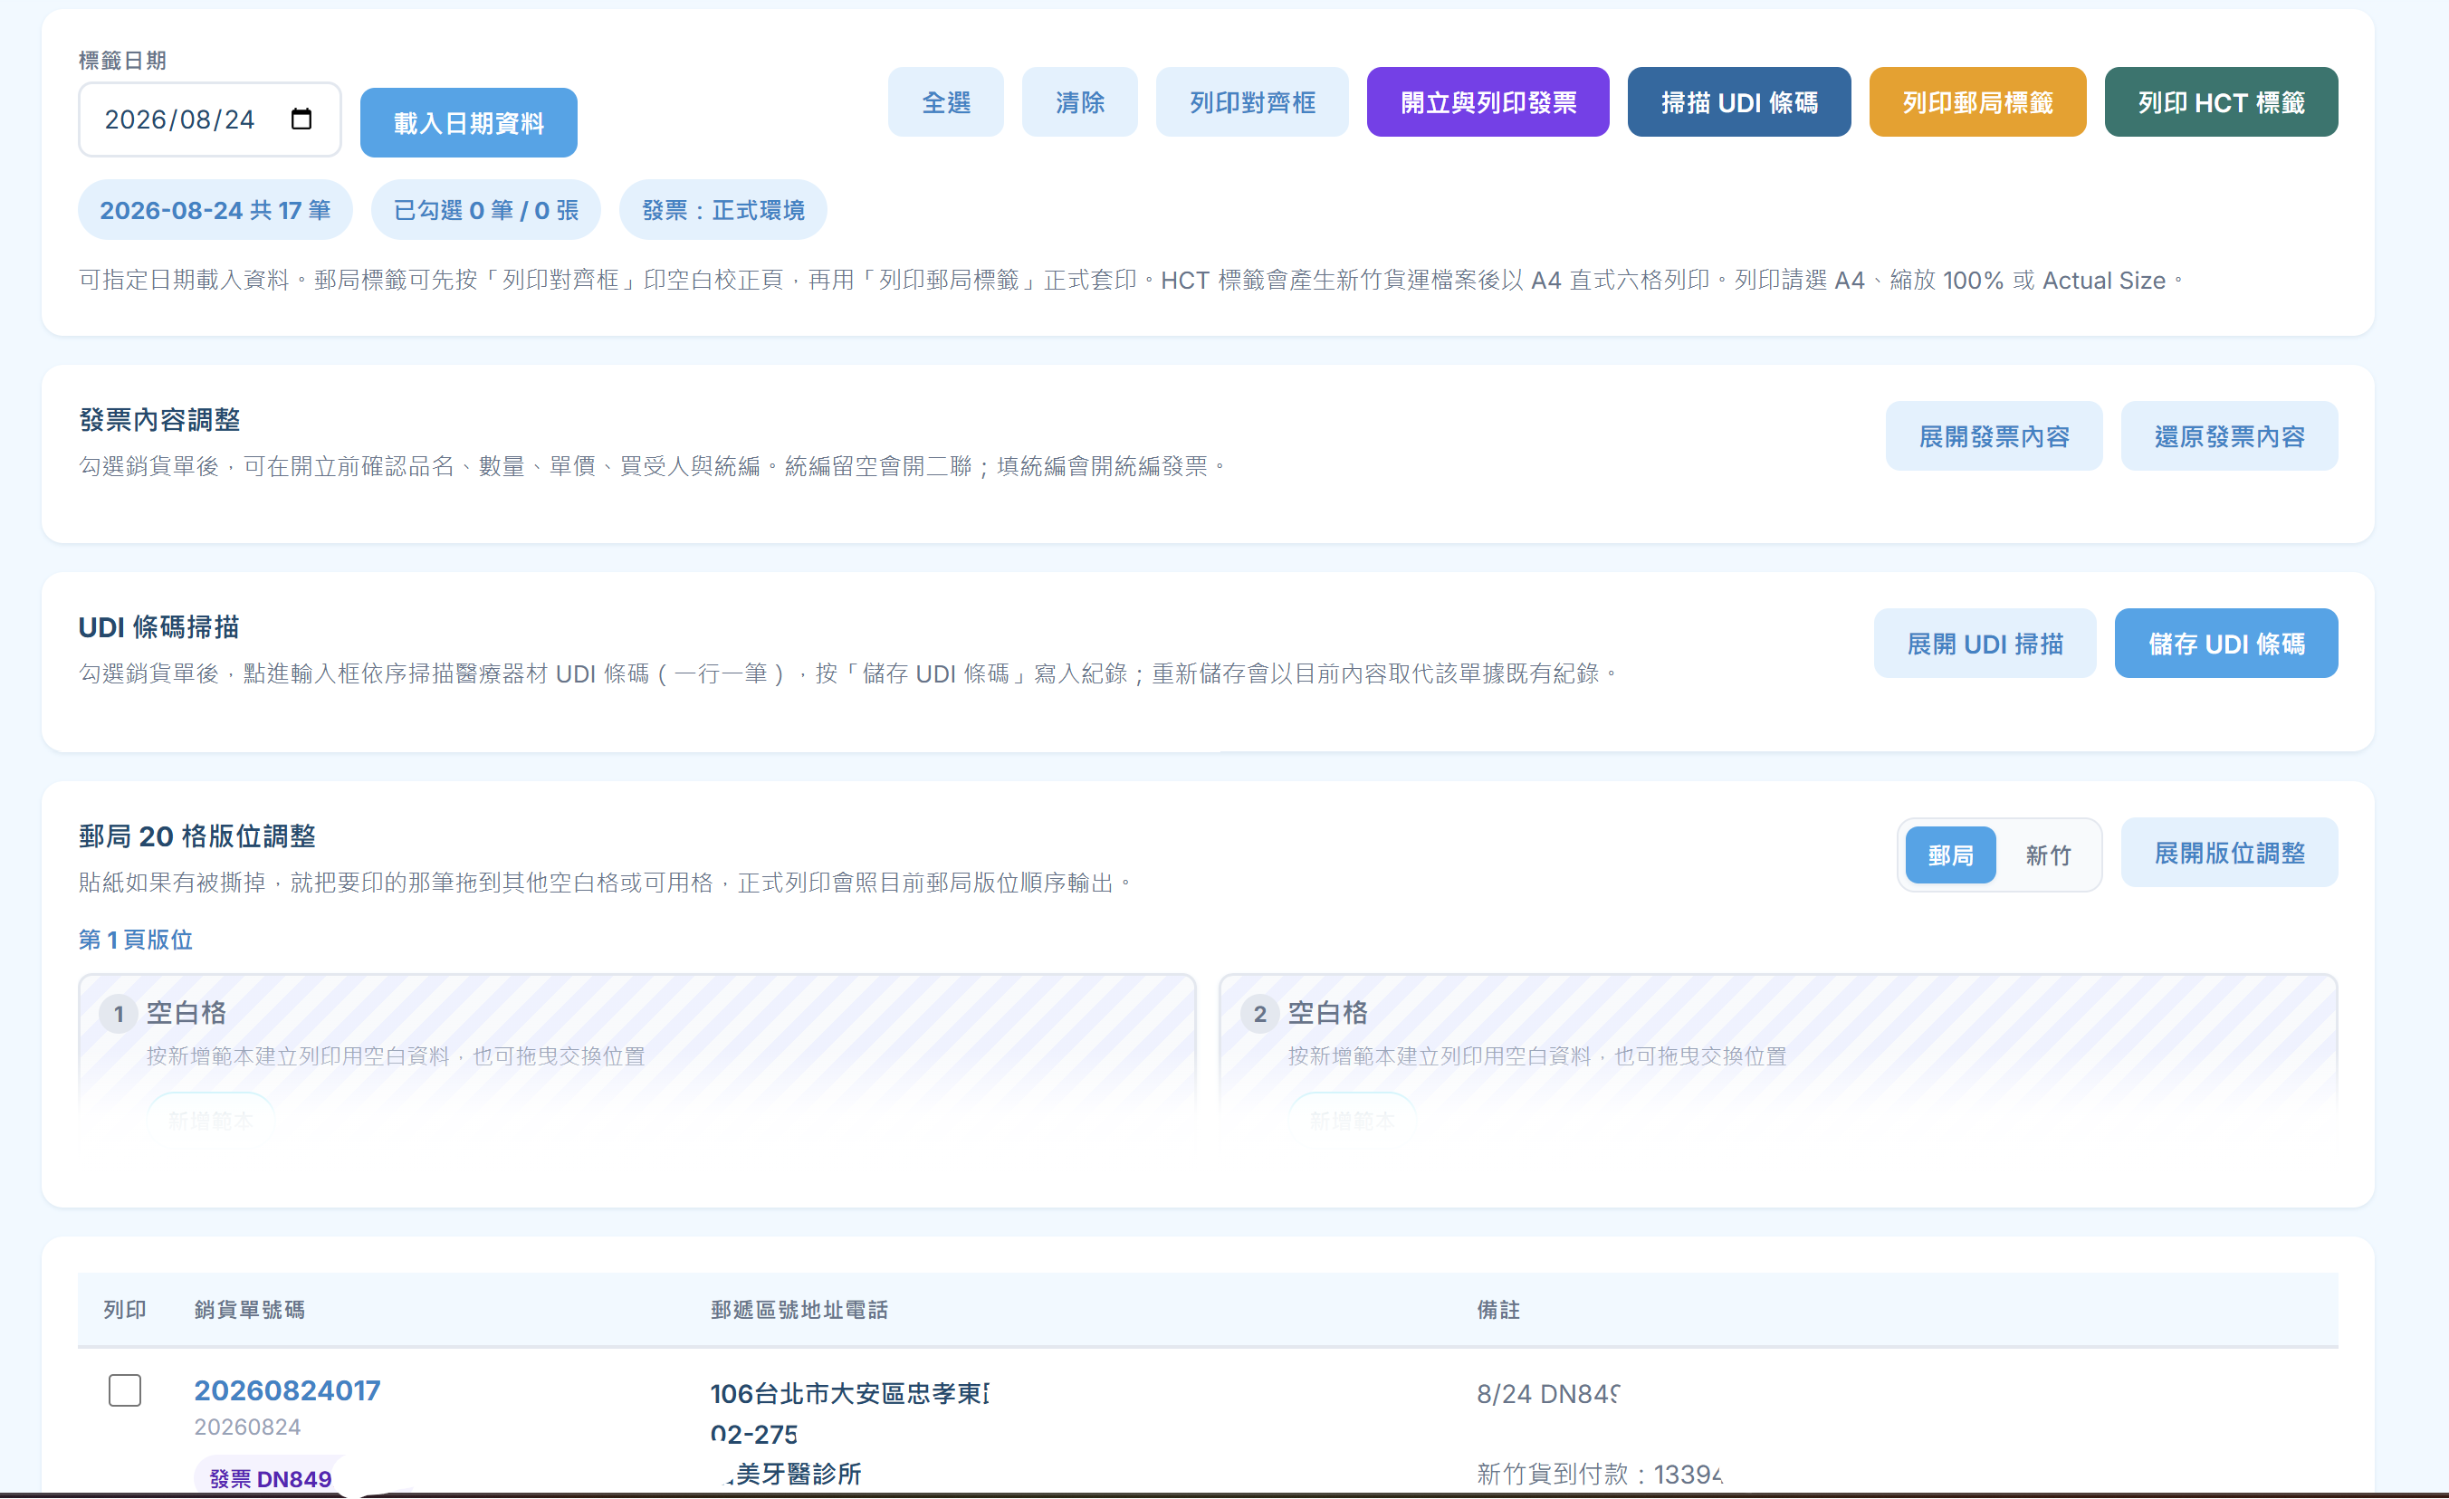2449x1499 pixels.
Task: Click the 郵局 20 格版位調整 heading
Action: [196, 836]
